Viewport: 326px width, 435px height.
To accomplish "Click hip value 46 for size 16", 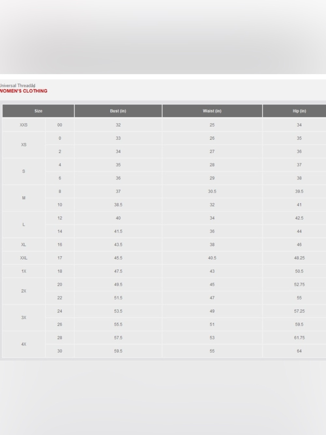I will 294,245.
